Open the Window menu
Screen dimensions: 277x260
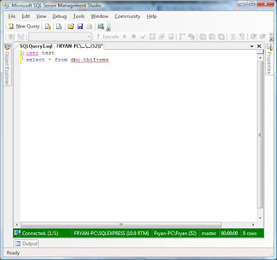pos(100,17)
